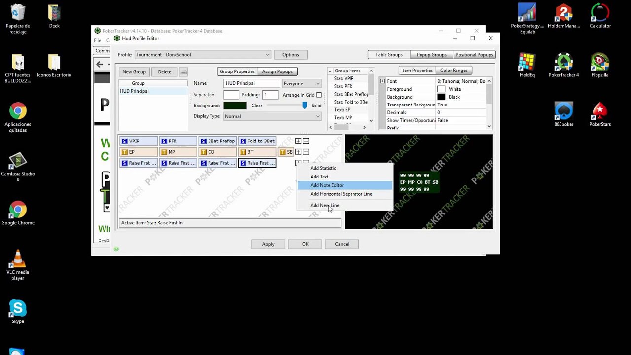Launch the Flopzilla desktop shortcut

tap(600, 66)
